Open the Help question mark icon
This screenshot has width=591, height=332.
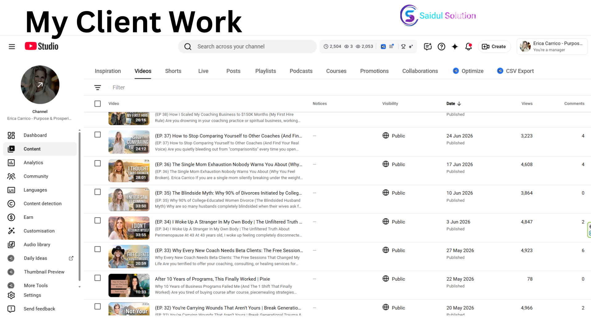pos(441,47)
